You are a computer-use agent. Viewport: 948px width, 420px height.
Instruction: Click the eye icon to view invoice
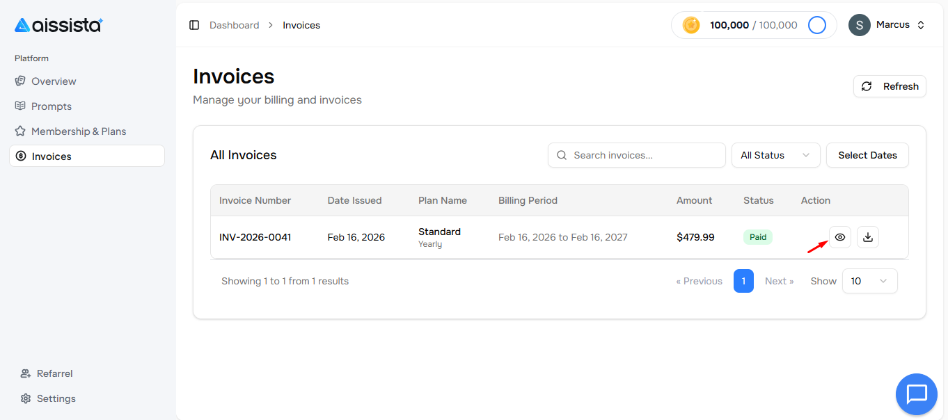tap(839, 237)
